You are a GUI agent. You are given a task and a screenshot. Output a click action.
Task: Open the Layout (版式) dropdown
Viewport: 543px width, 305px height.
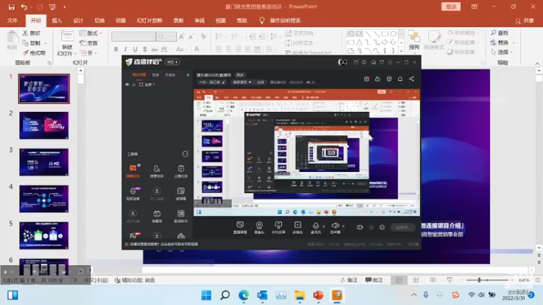click(91, 33)
